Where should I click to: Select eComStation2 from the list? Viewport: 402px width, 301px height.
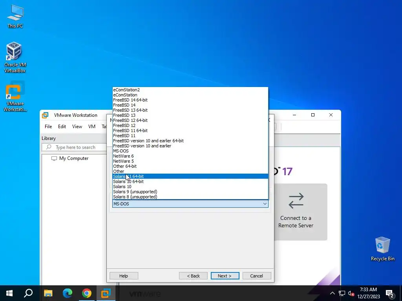click(190, 90)
